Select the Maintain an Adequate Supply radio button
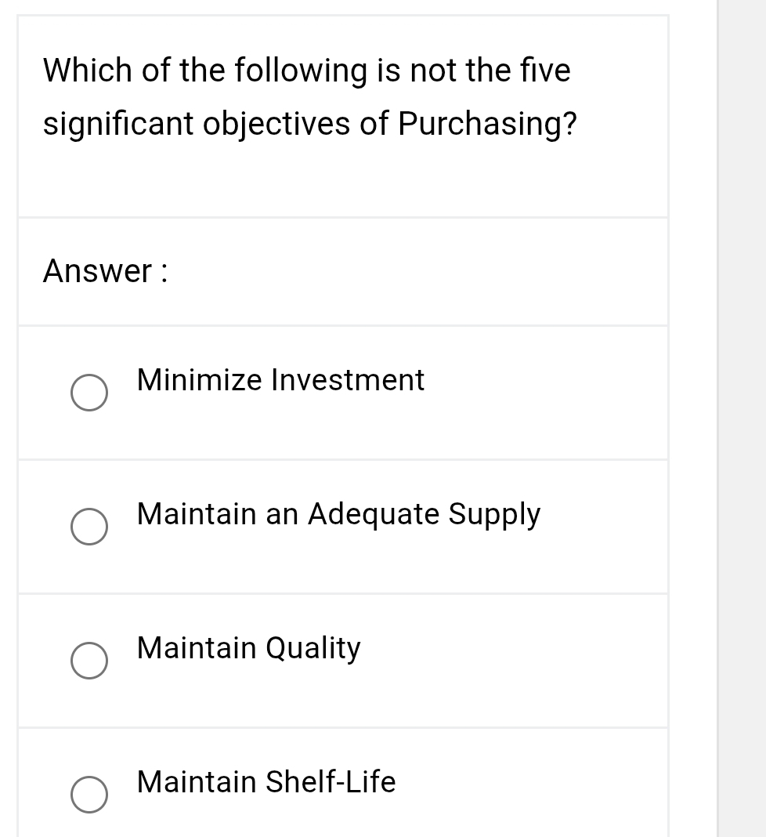Viewport: 766px width, 837px height. (89, 527)
